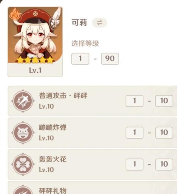Open 普通攻击·砰砰 target level 10 box

(x=164, y=101)
